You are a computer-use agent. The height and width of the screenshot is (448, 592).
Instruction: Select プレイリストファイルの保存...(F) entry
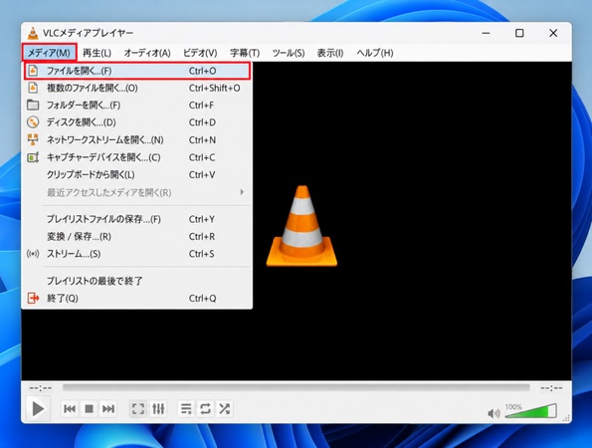click(x=137, y=219)
